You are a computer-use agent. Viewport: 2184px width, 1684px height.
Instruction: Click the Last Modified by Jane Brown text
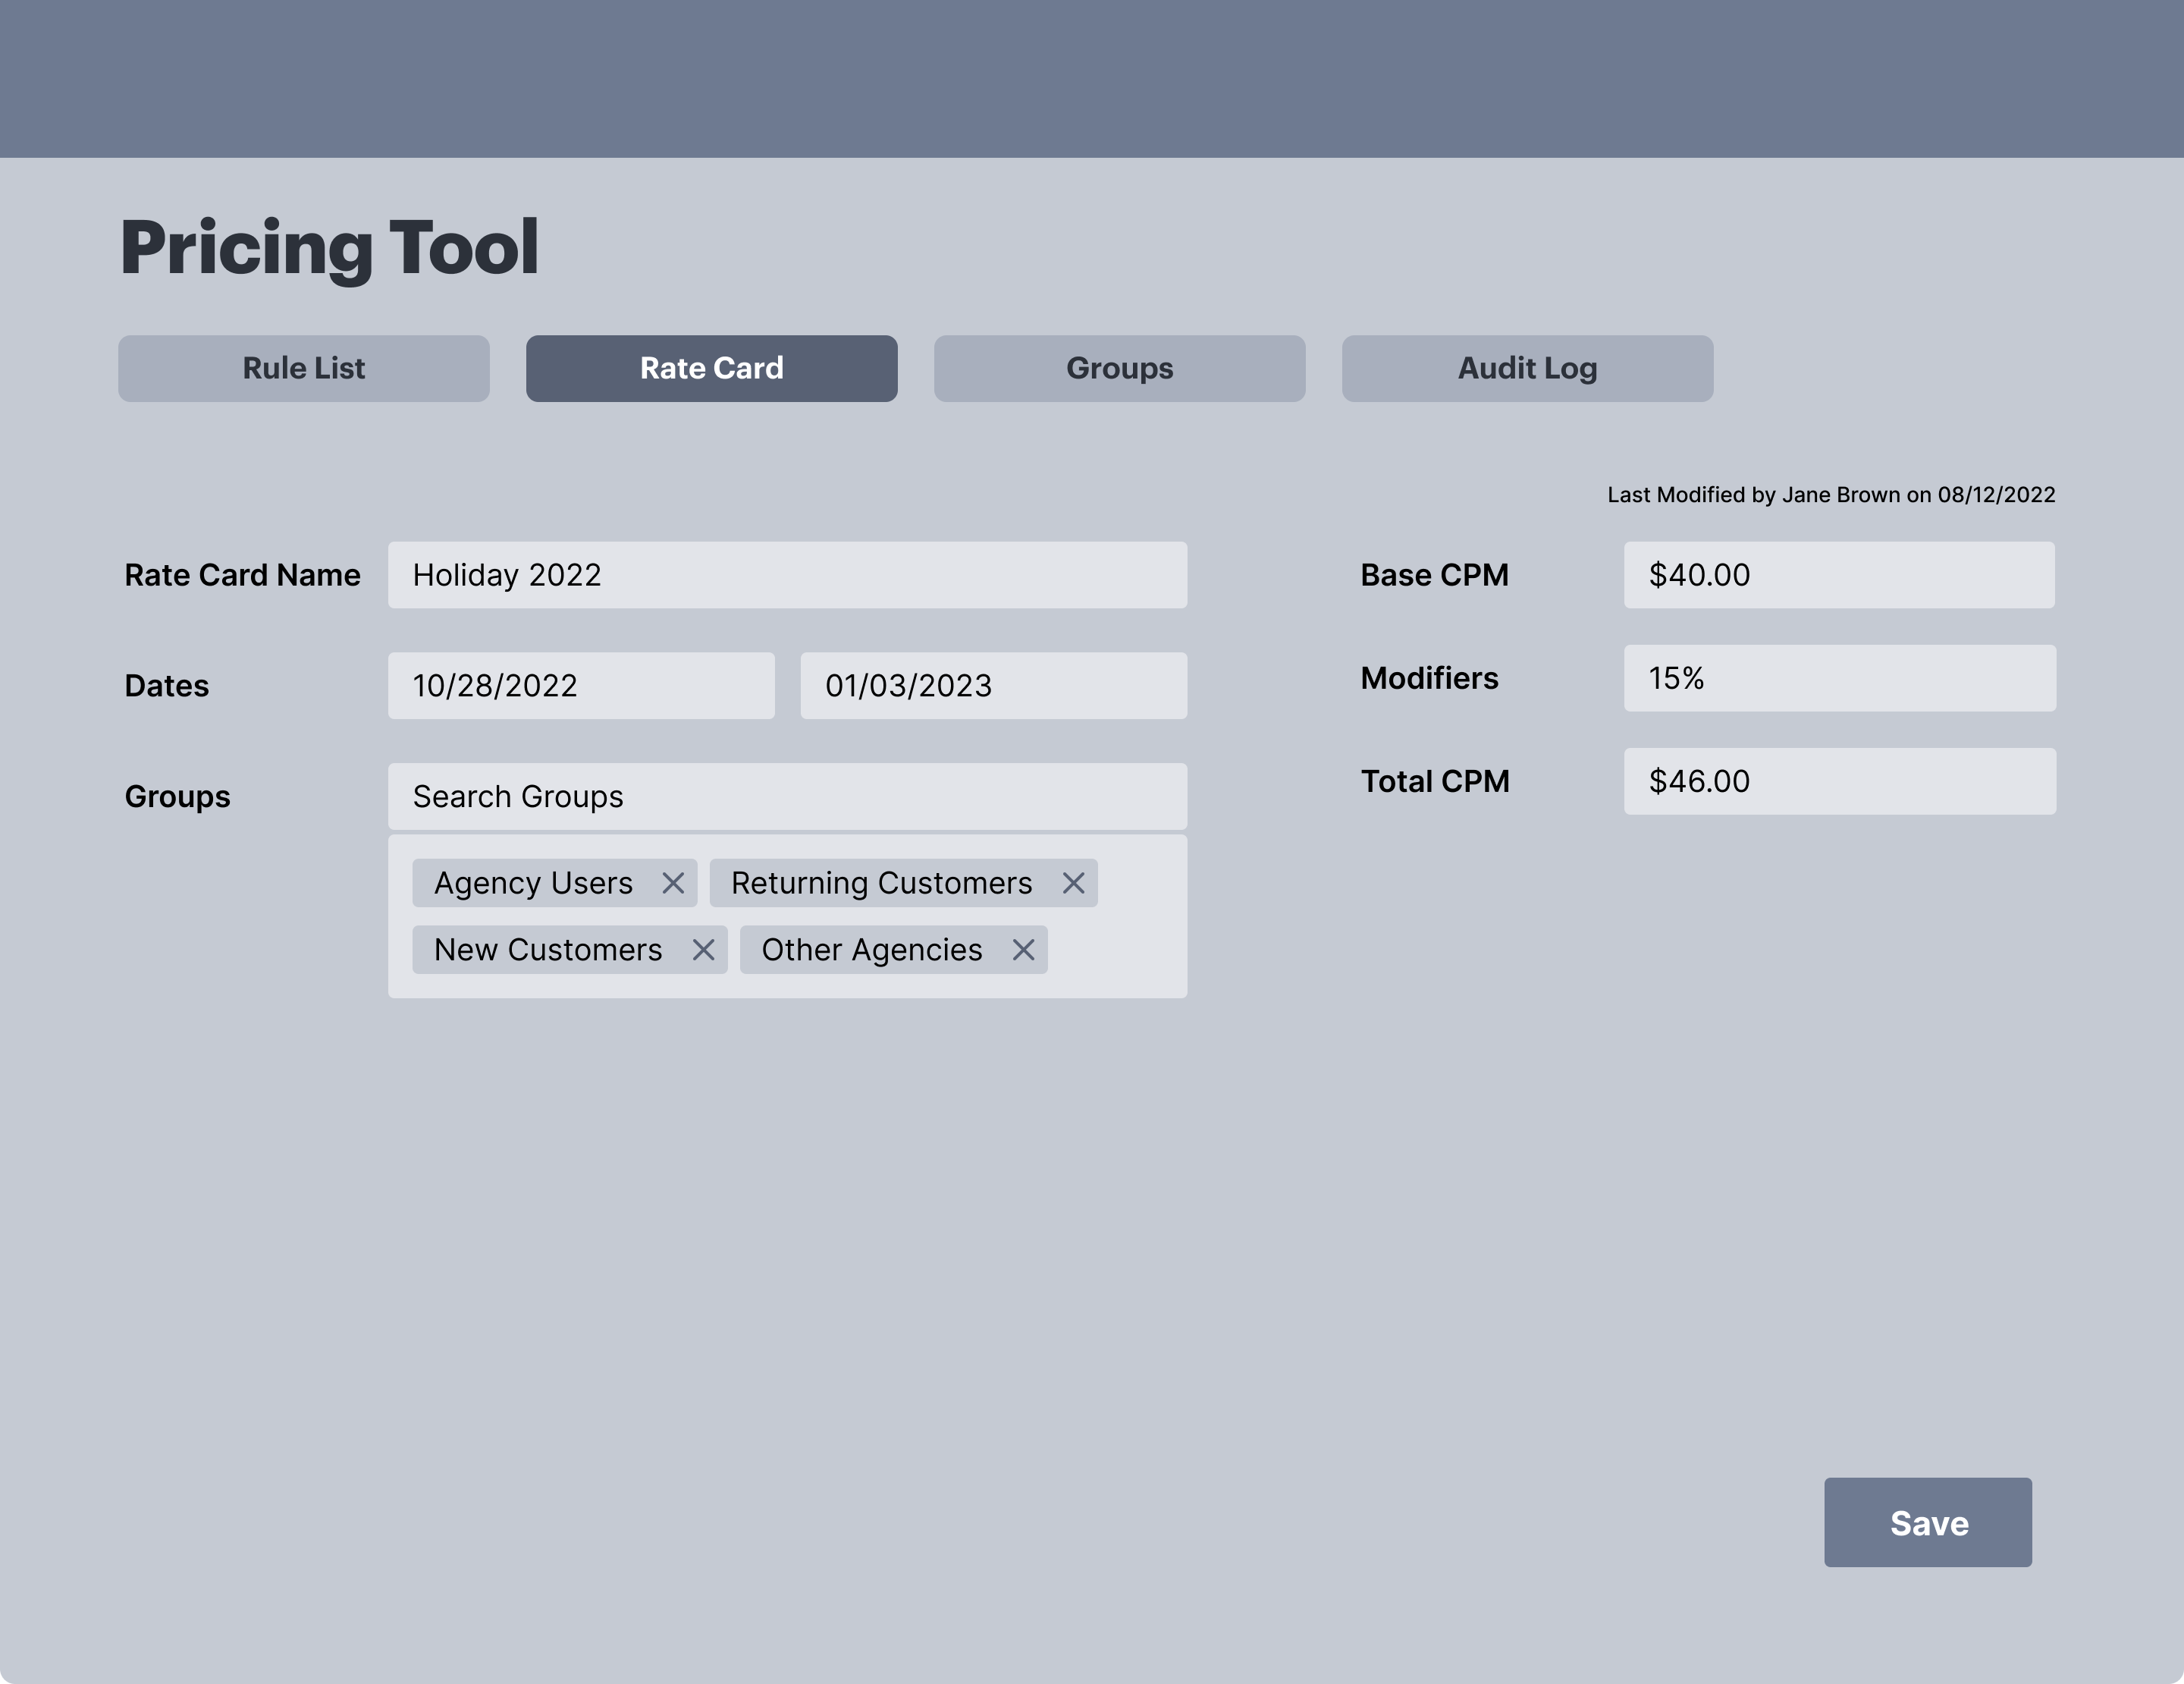click(1830, 494)
